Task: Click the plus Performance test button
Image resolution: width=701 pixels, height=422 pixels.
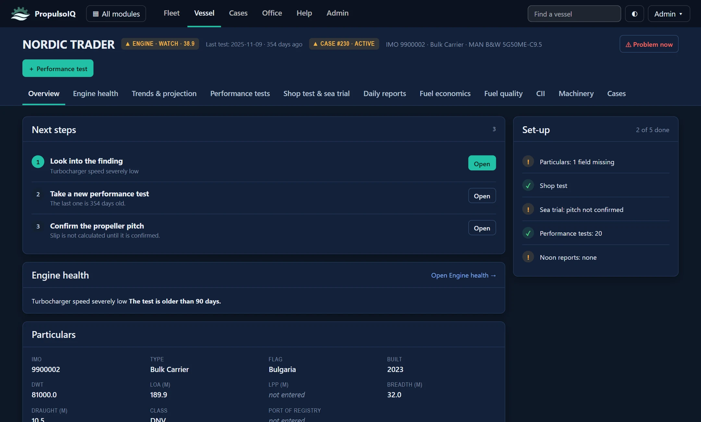Action: point(58,68)
